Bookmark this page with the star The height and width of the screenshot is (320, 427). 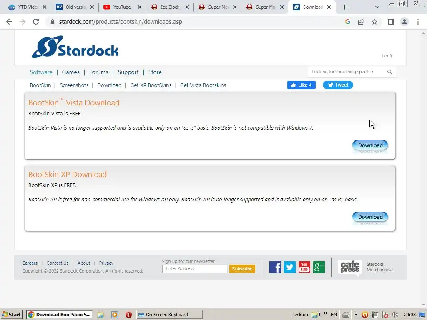[374, 22]
